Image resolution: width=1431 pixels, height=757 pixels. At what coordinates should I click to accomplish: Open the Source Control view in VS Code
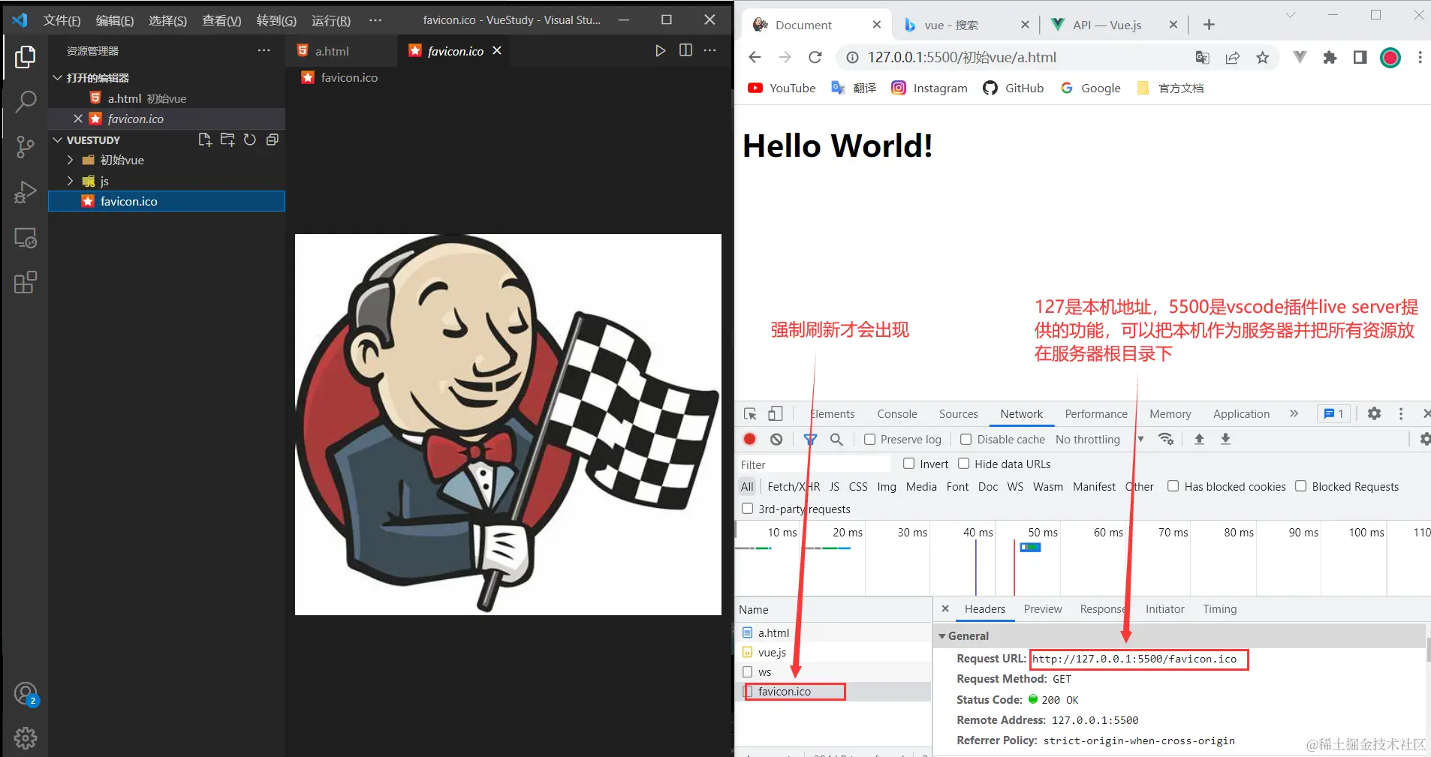coord(26,147)
